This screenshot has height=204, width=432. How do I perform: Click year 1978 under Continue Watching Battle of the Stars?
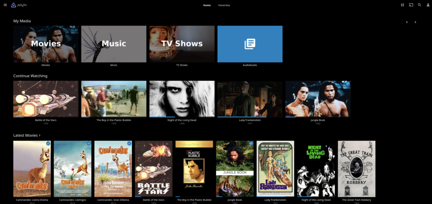click(x=46, y=123)
